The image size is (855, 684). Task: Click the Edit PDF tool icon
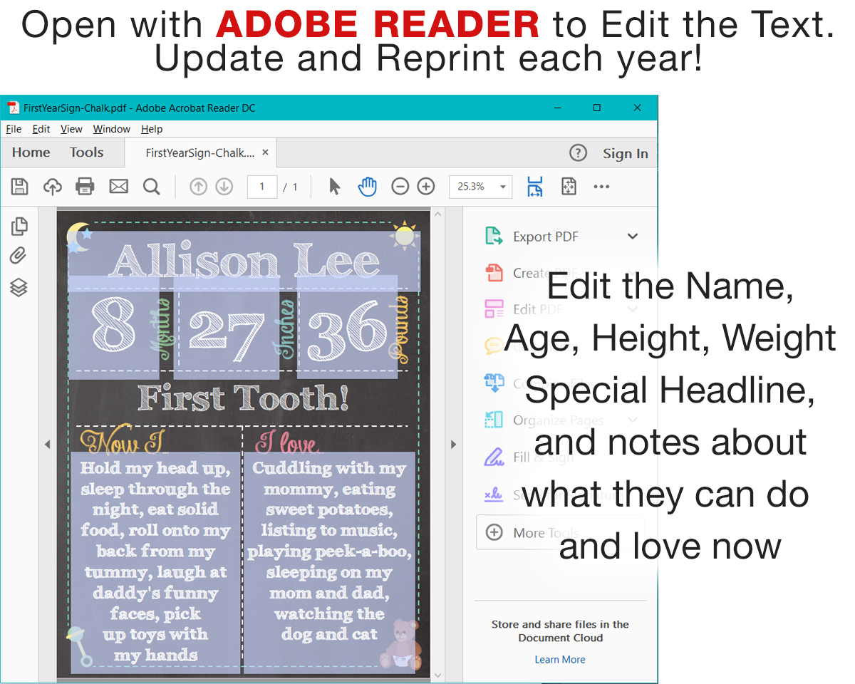[494, 309]
